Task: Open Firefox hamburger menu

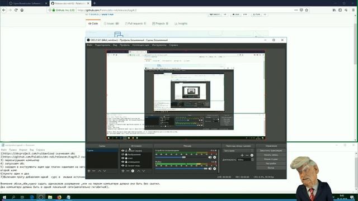Action: 354,10
